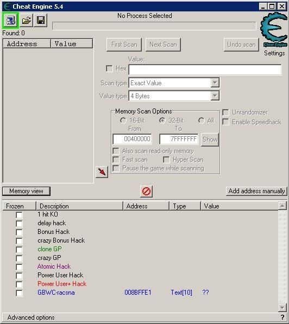The height and width of the screenshot is (324, 289).
Task: Toggle Enable Speedhack checkbox
Action: pos(225,122)
